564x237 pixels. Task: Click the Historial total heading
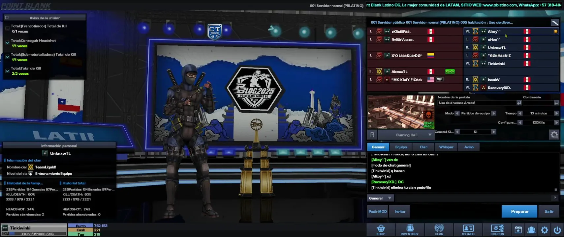click(x=74, y=183)
